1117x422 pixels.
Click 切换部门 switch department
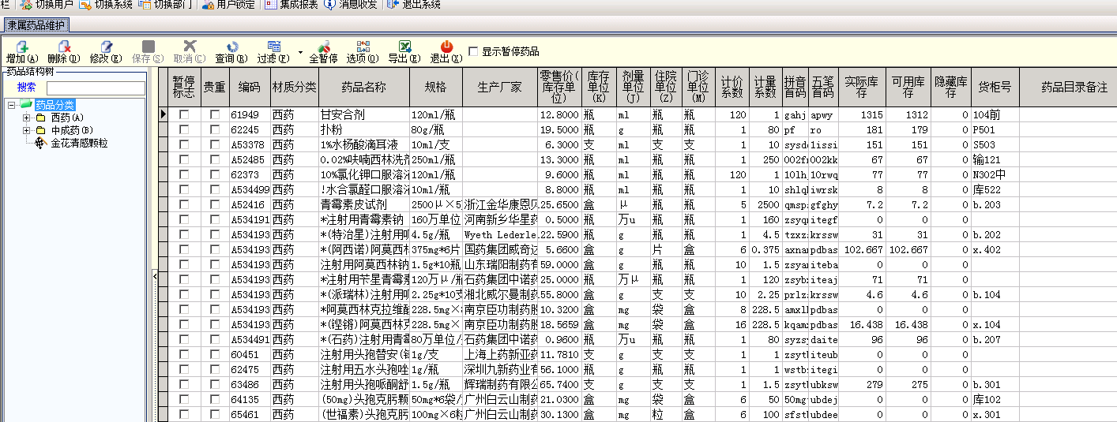point(165,5)
